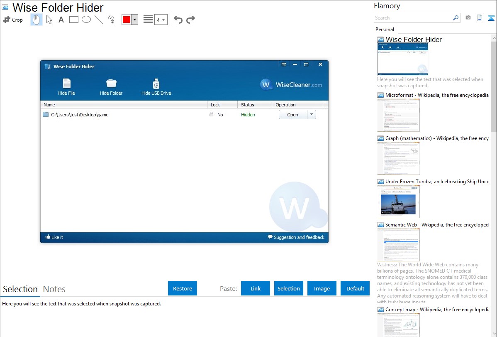Click Hide Folder in Wise Folder Hider
Screen dimensions: 497x337
pos(111,87)
